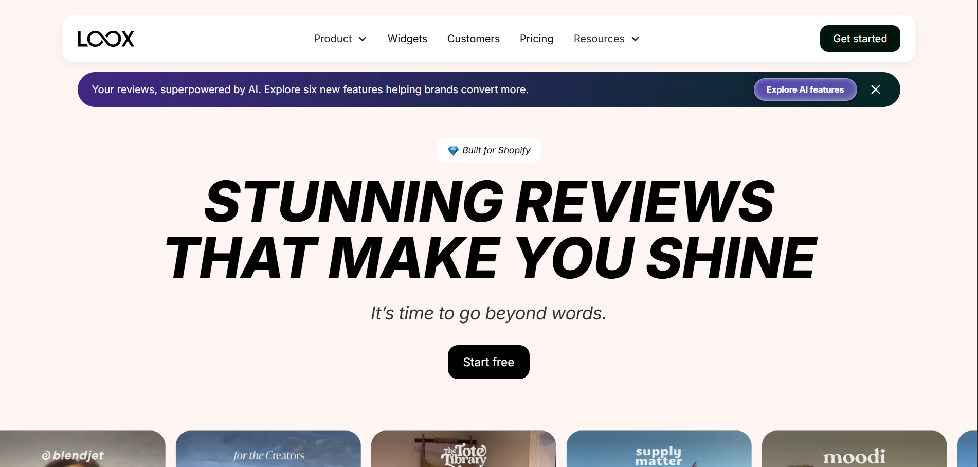The width and height of the screenshot is (978, 467).
Task: Expand the Product dropdown chevron
Action: (x=363, y=39)
